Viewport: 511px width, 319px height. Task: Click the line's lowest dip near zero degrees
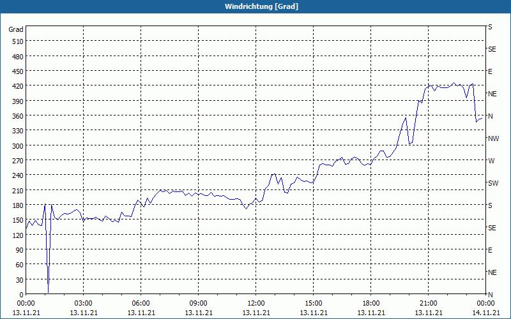(x=49, y=292)
